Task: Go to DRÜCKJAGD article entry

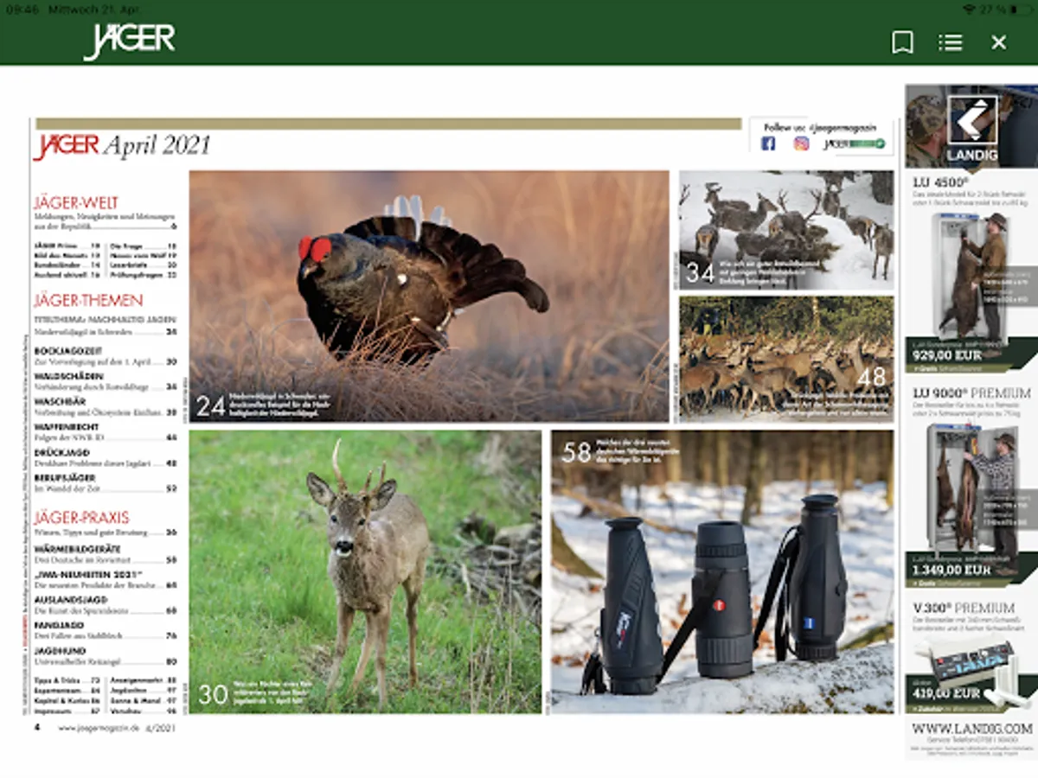Action: [x=105, y=457]
